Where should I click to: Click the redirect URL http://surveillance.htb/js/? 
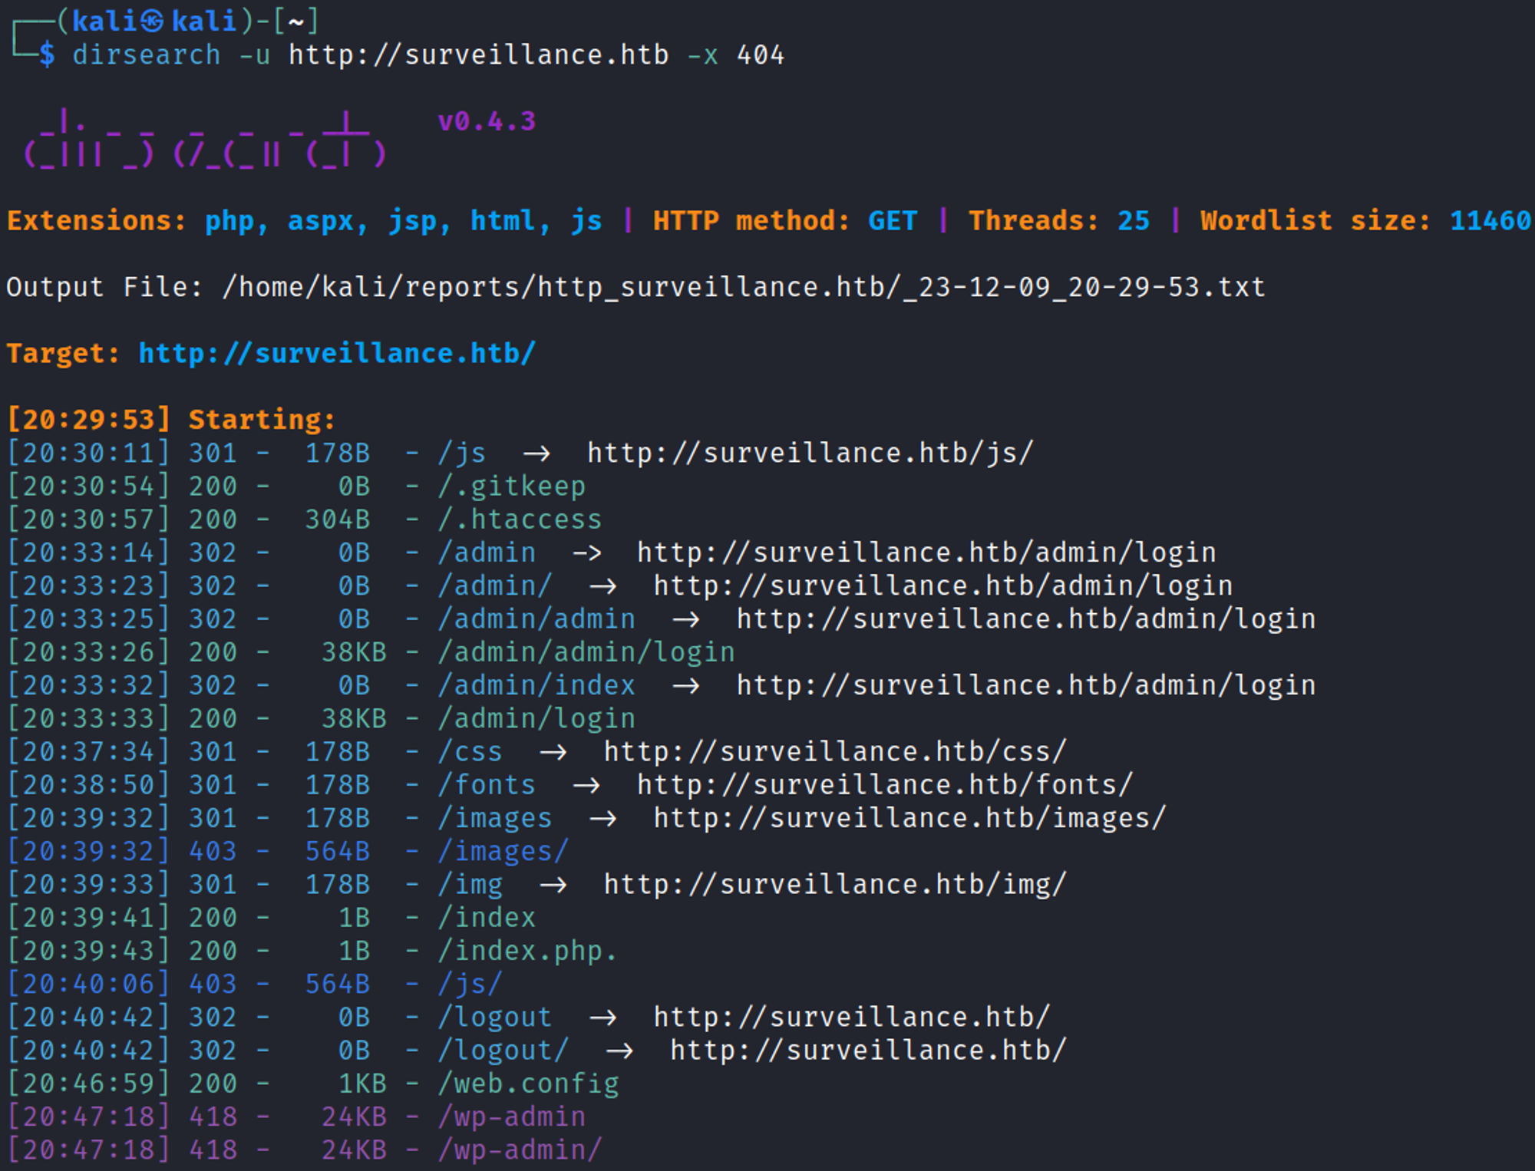pyautogui.click(x=810, y=453)
